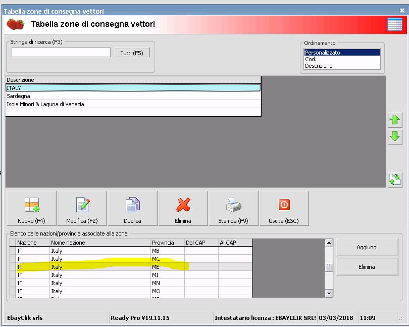Click Ready Pro V19.11.15 status text

tap(161, 318)
